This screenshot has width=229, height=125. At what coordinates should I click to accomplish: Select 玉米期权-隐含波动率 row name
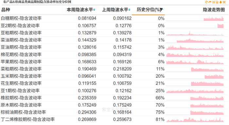[21, 76]
